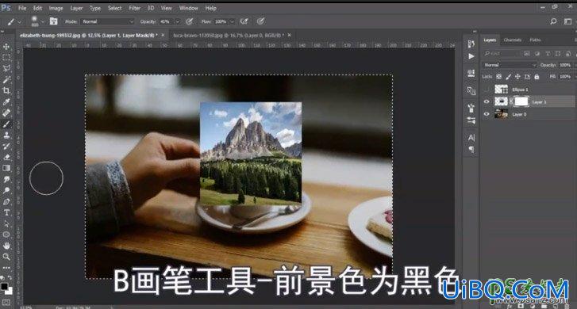Click the search icon in options bar
Viewport: 577px width, 309px height.
tap(553, 21)
